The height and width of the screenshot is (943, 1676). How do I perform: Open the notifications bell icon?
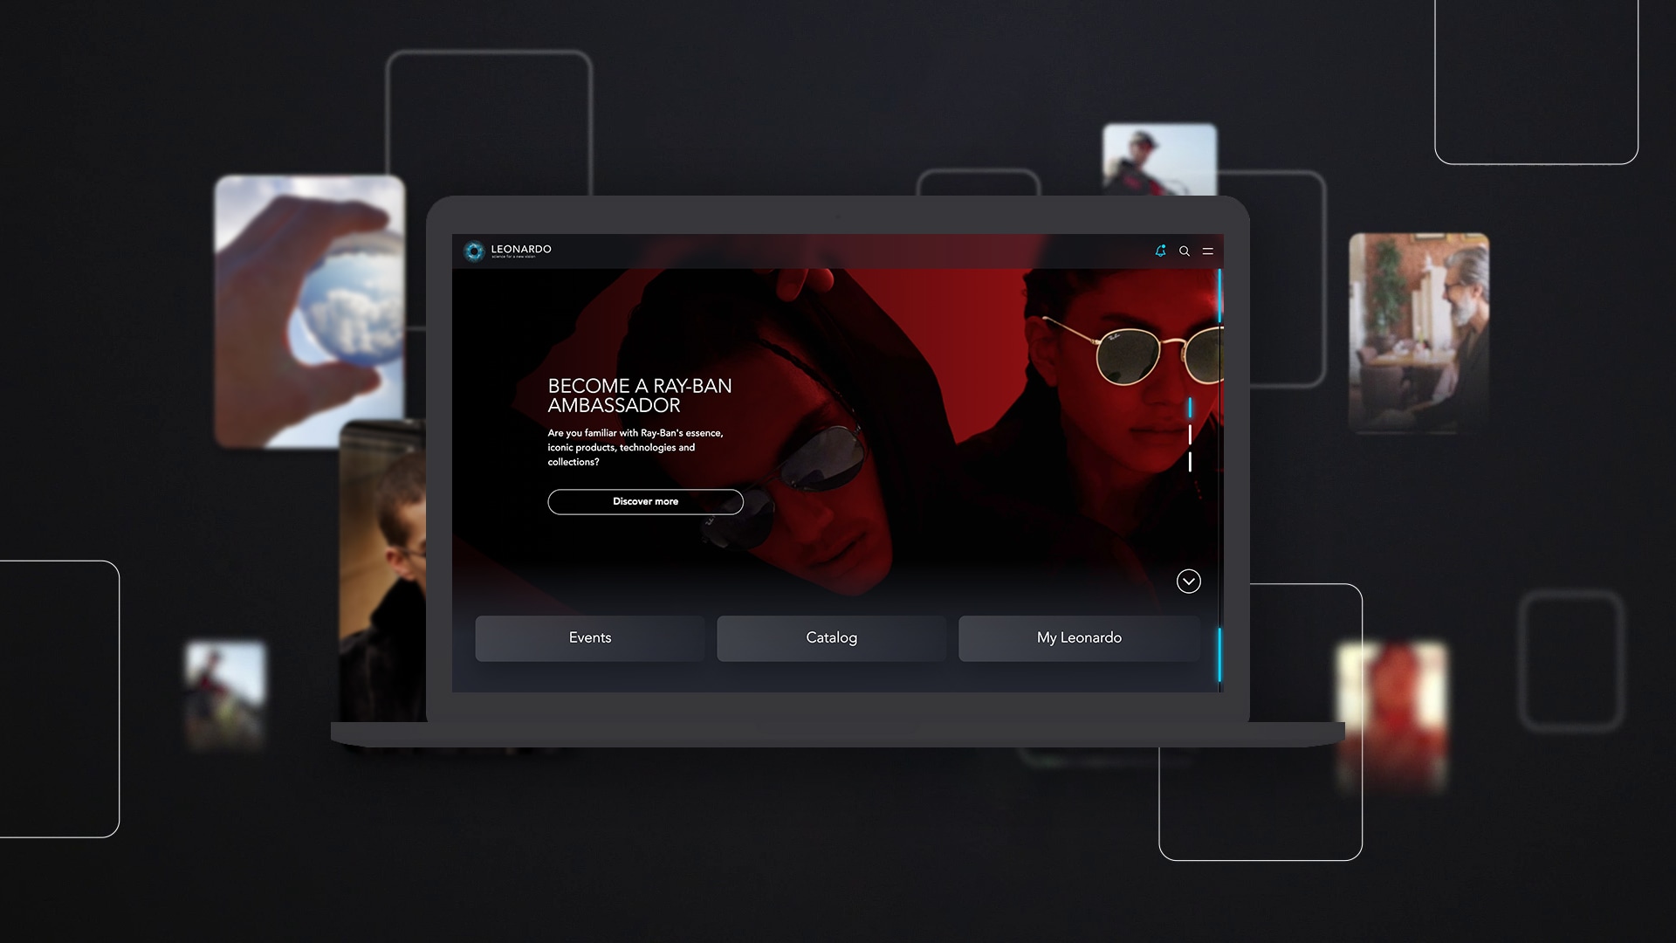1160,251
